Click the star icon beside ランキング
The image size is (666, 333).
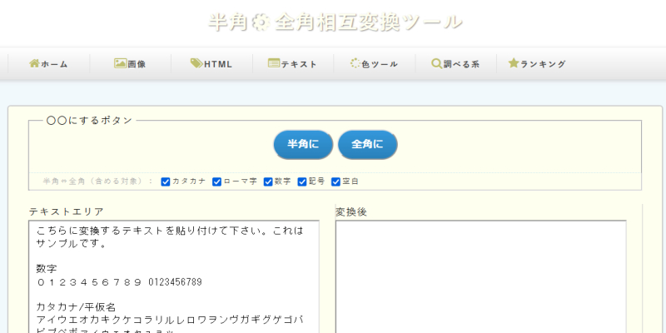tap(514, 63)
